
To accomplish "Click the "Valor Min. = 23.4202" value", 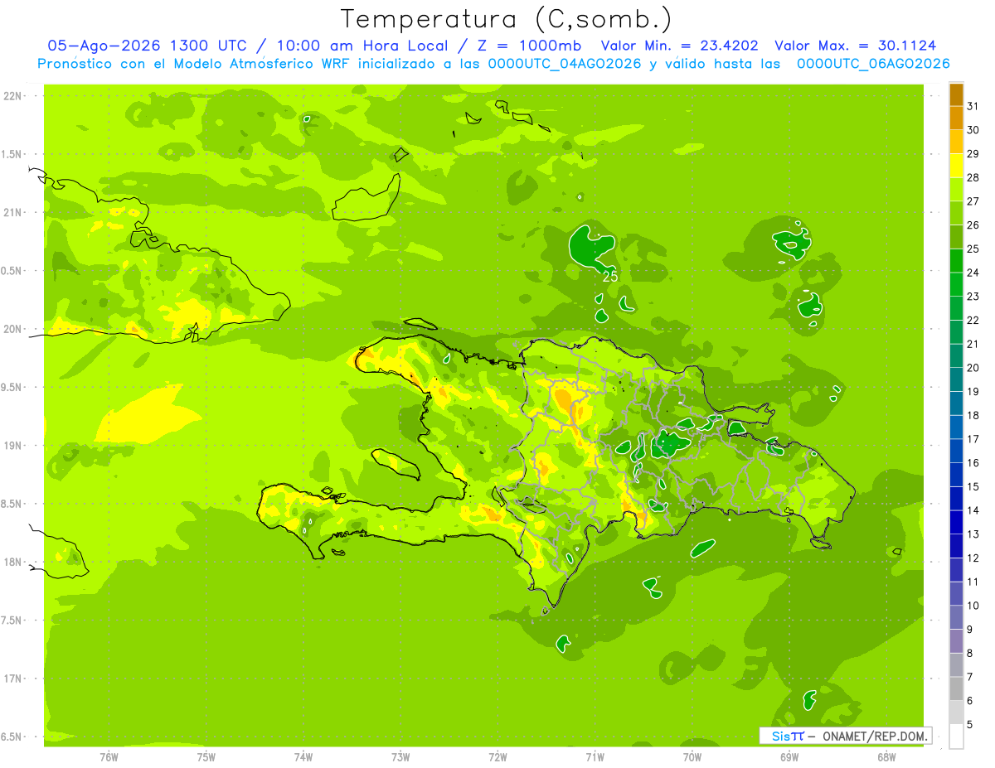I will point(679,46).
